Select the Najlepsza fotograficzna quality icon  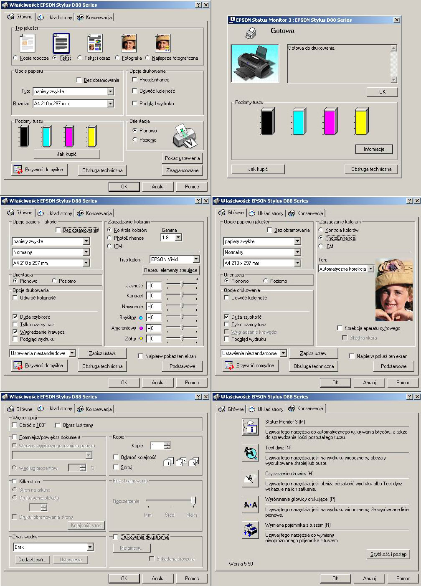pos(162,43)
